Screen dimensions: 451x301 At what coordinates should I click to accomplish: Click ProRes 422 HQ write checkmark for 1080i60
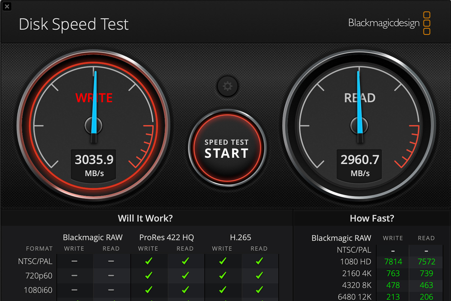[148, 290]
